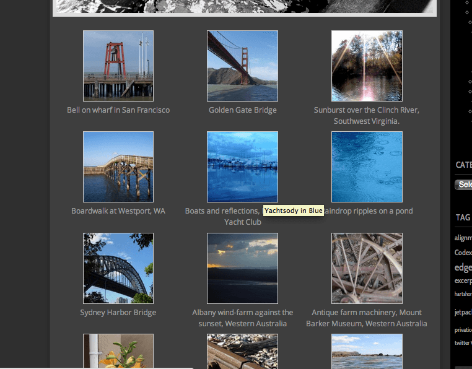Image resolution: width=472 pixels, height=369 pixels.
Task: Select the 'Codex' tag in sidebar
Action: point(463,253)
